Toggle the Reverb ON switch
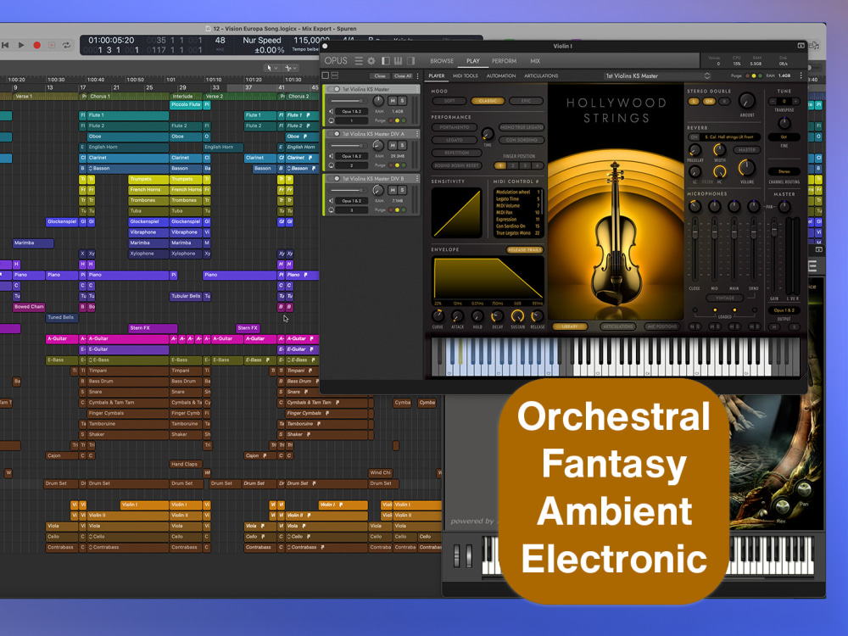Screen dimensions: 848x636 coord(695,137)
